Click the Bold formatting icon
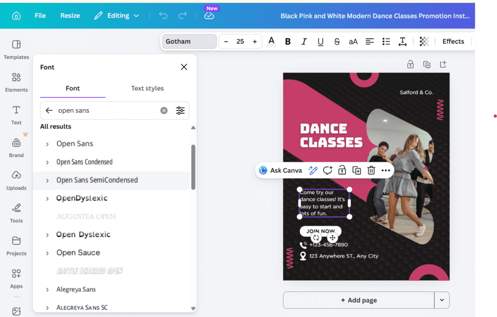This screenshot has height=317, width=497. pos(288,42)
